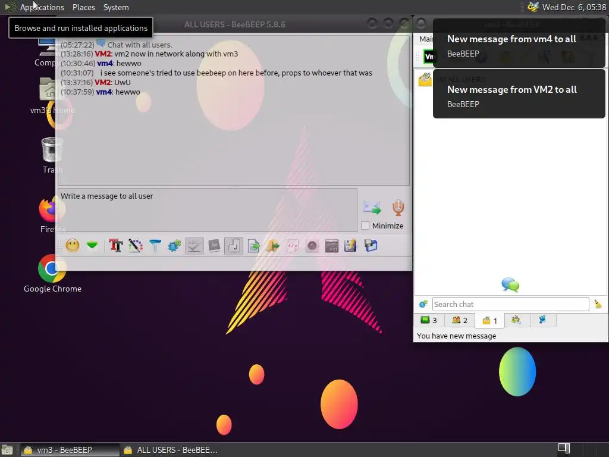Open the Places menu
Screen dimensions: 609x457
(83, 7)
